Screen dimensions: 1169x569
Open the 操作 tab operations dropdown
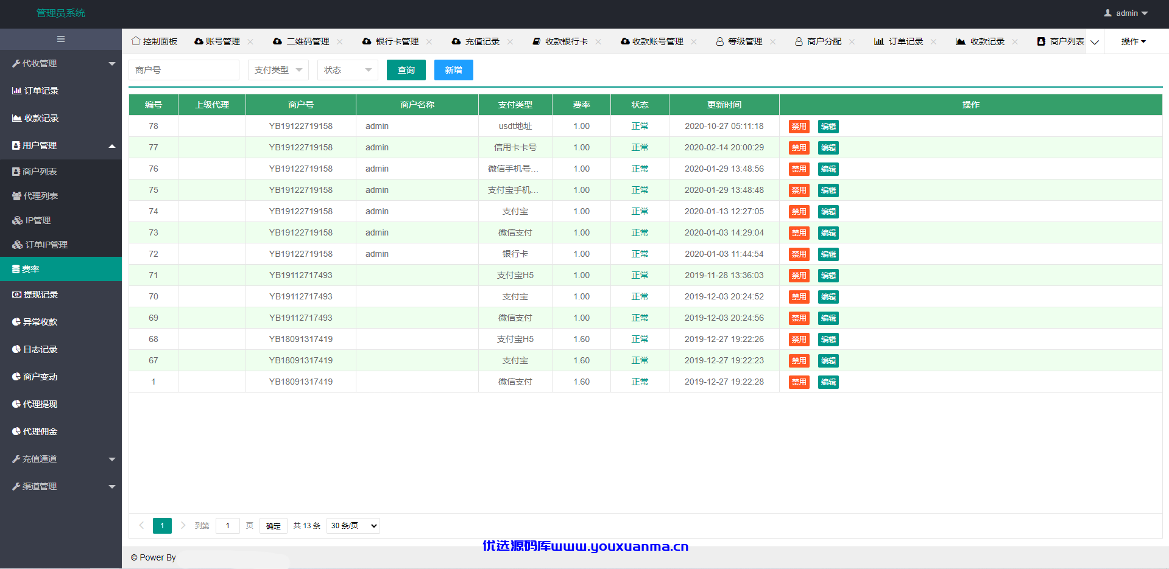[x=1134, y=41]
